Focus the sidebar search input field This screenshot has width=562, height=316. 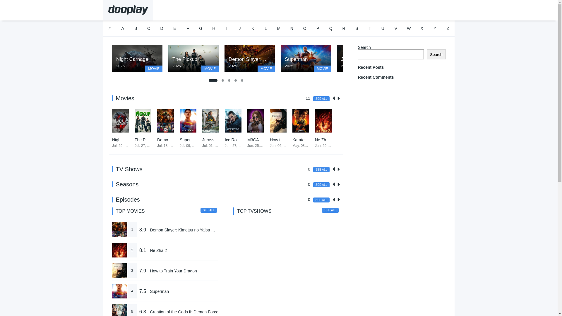(x=391, y=54)
